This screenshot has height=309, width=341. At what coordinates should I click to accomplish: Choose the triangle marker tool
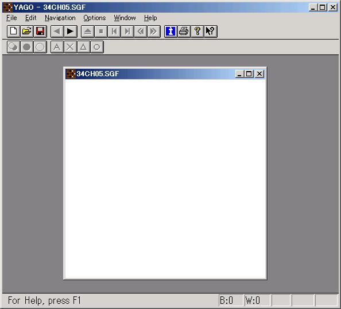point(83,47)
